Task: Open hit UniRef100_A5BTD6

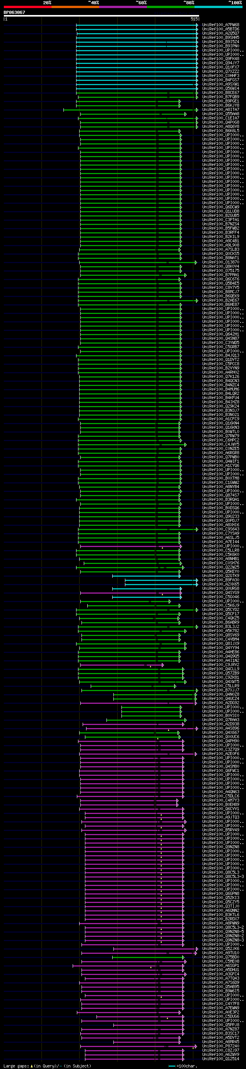Action: 221,29
